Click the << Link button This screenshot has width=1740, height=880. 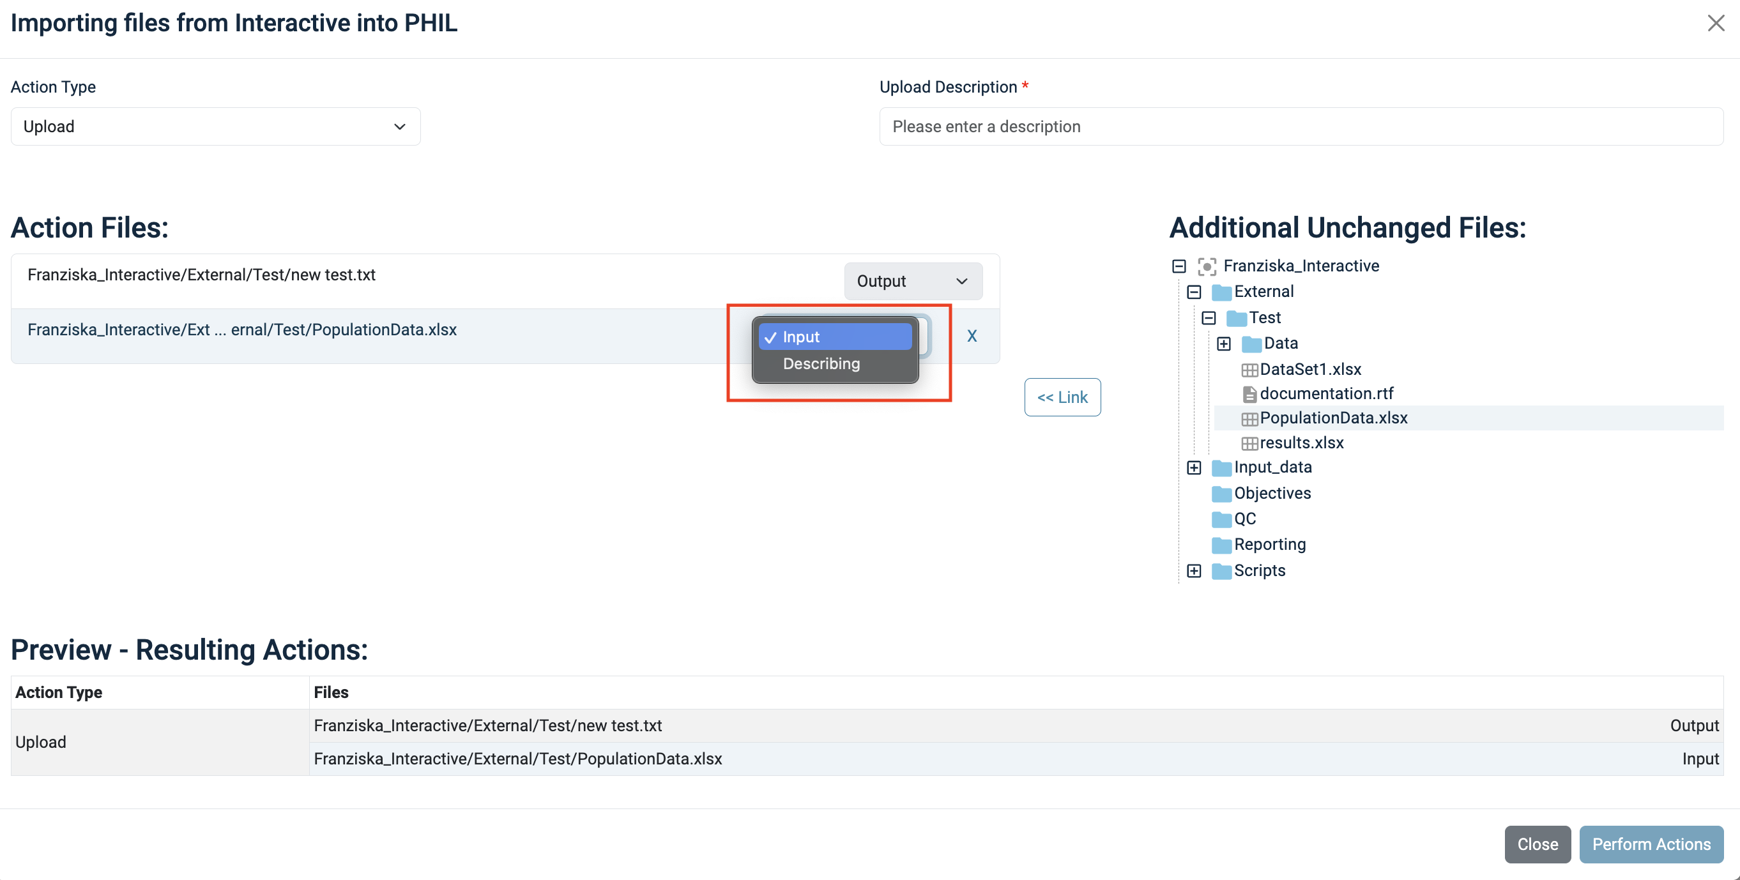point(1062,397)
